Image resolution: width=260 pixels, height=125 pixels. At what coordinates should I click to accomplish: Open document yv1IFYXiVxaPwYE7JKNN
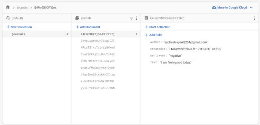[x=98, y=88]
